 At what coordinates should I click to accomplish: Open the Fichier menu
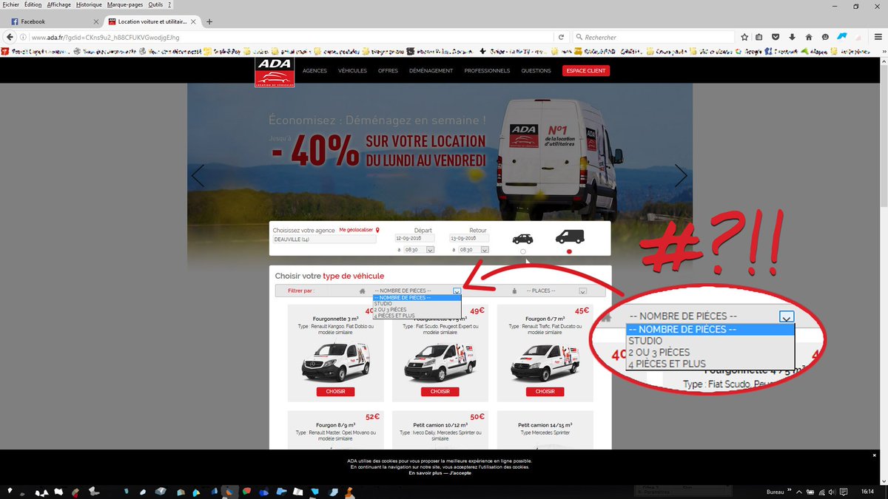coord(10,4)
